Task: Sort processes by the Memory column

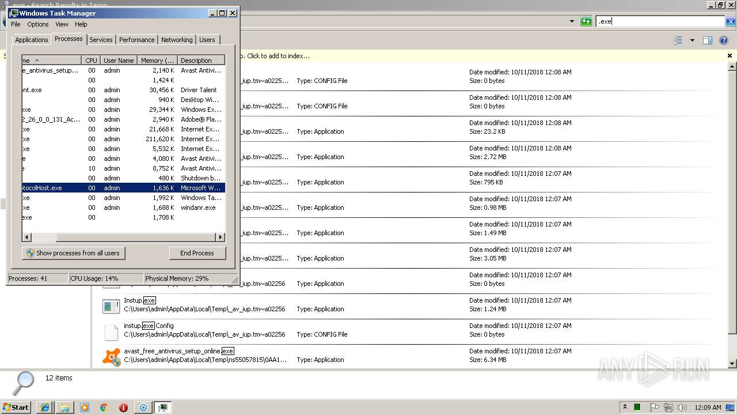Action: coord(157,61)
